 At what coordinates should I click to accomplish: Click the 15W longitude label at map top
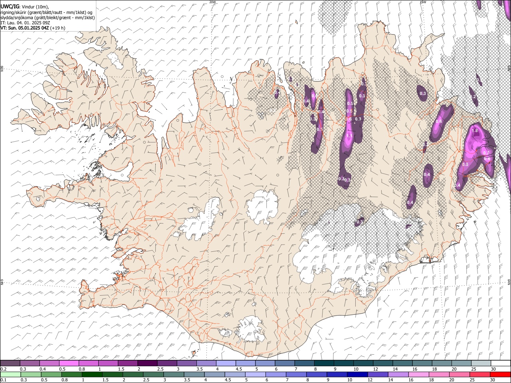click(x=423, y=2)
